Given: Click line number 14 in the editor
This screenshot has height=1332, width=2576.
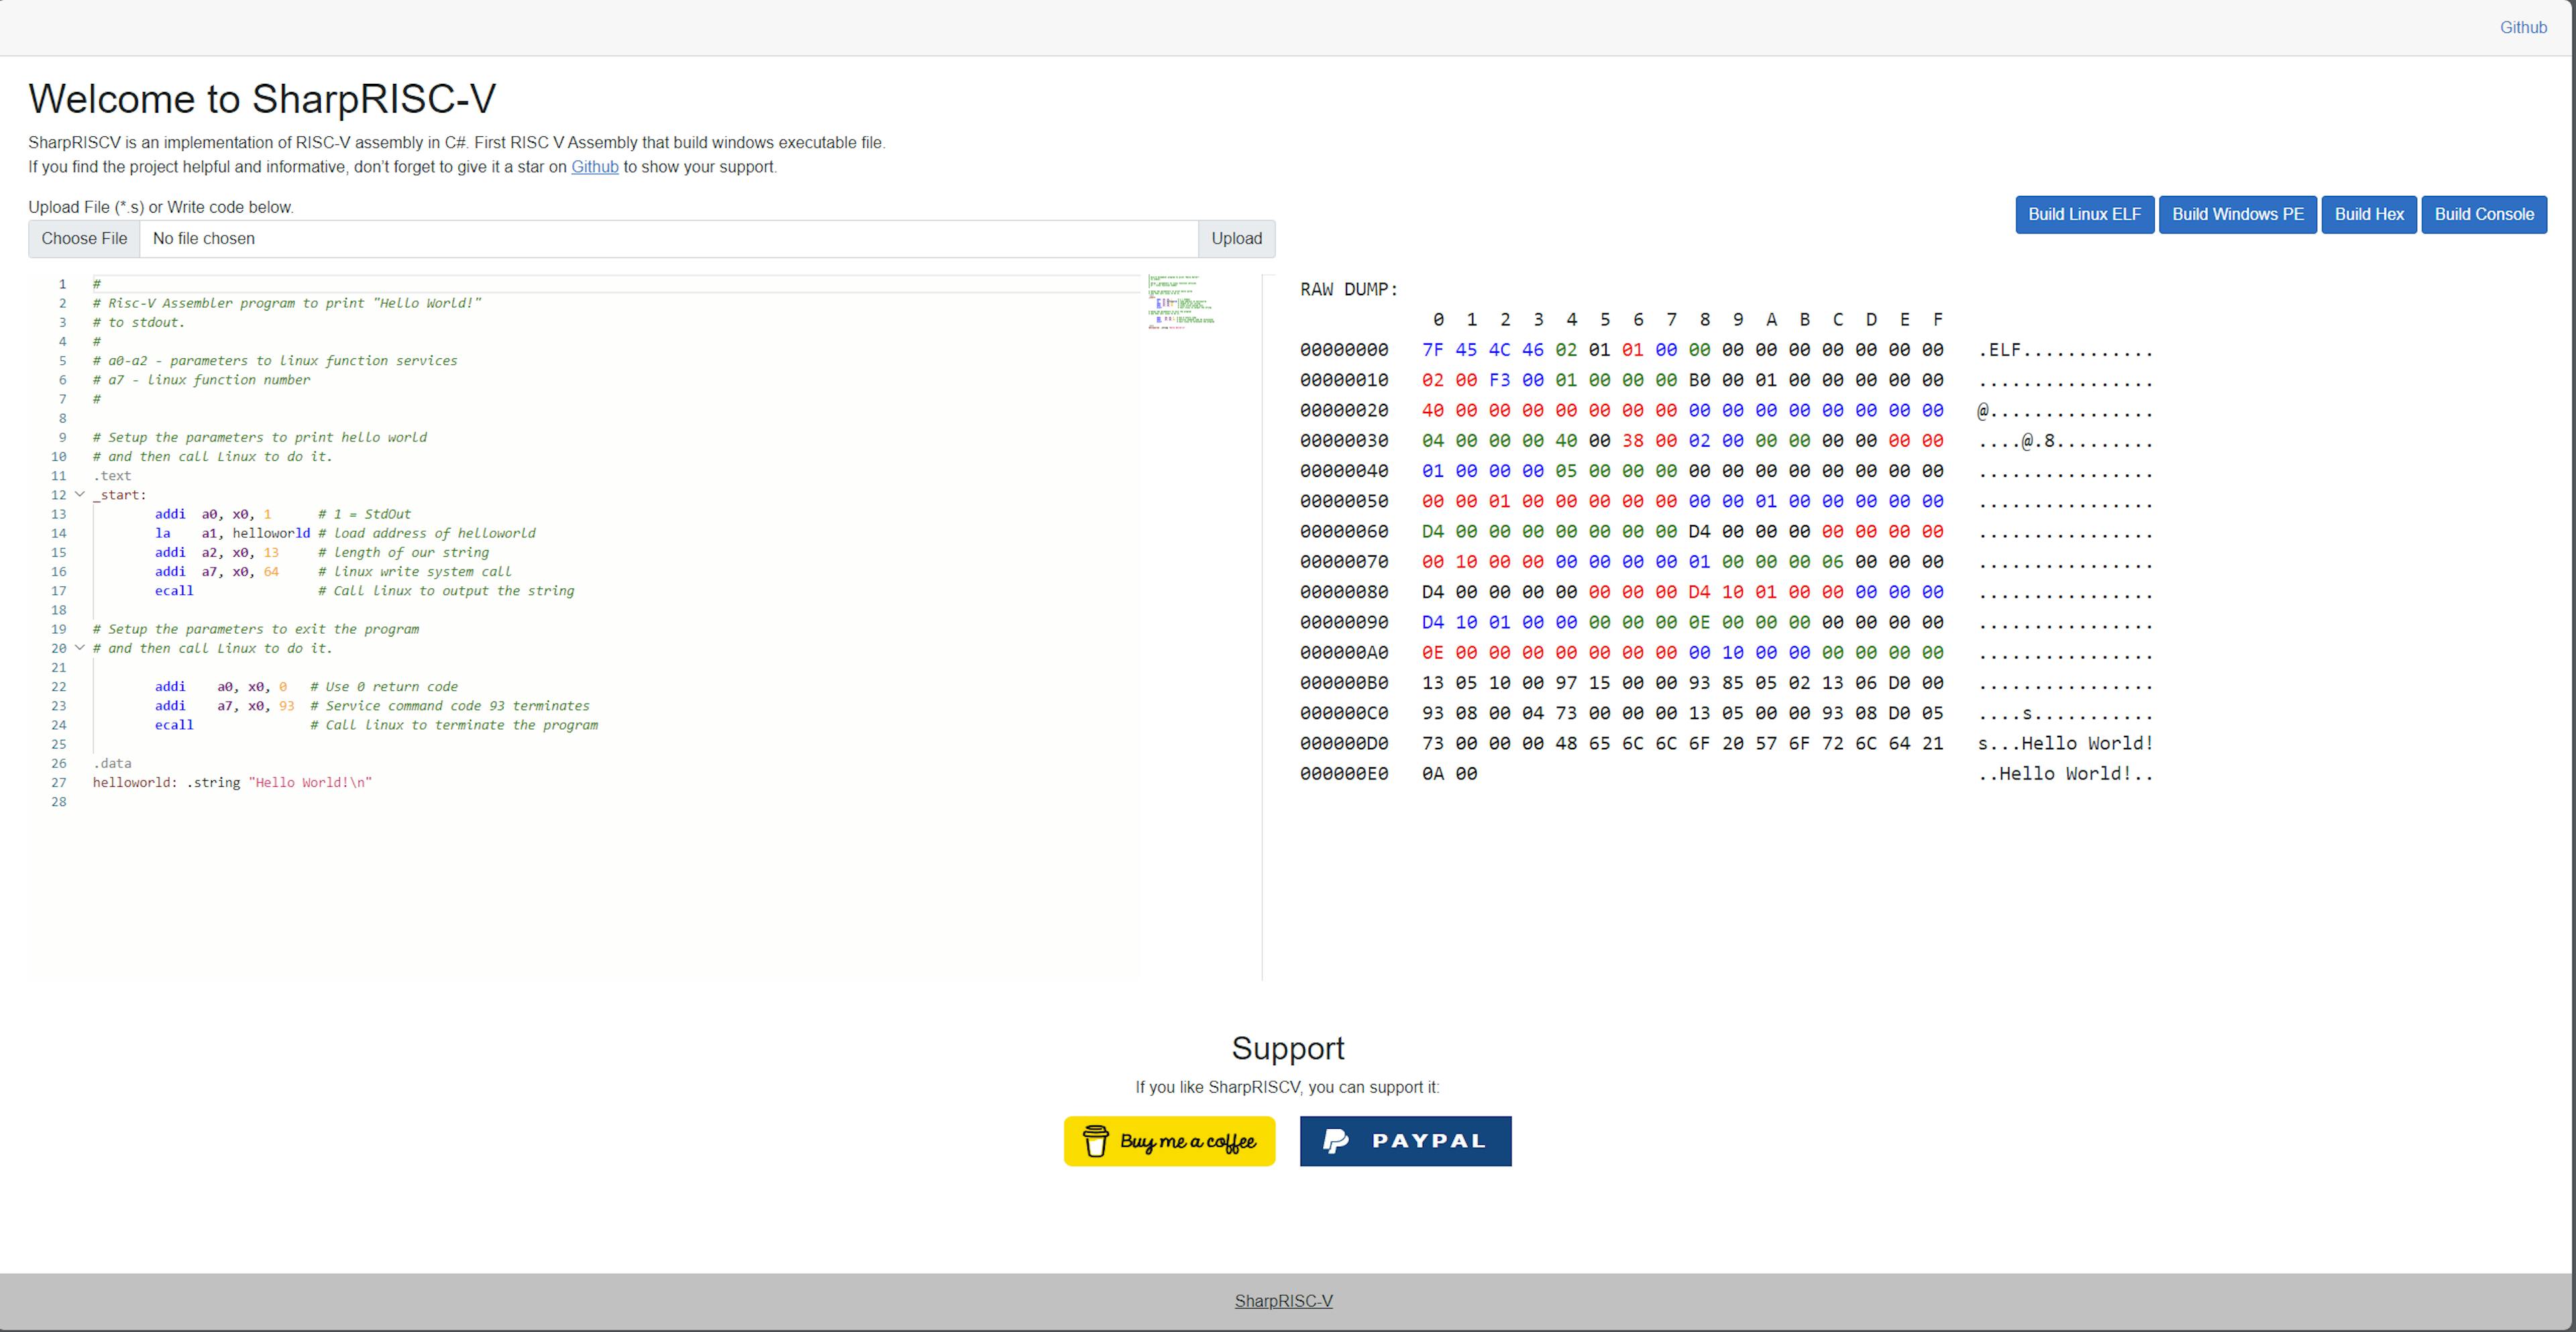Looking at the screenshot, I should pyautogui.click(x=58, y=533).
